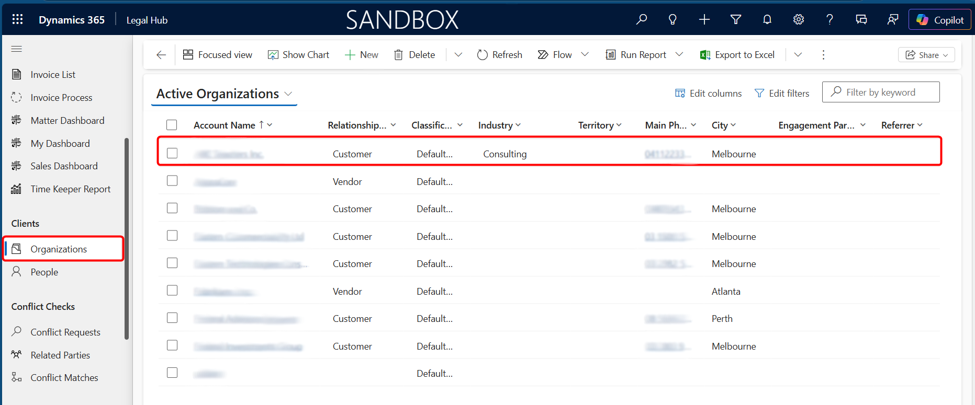Create a New organization record
The height and width of the screenshot is (405, 975).
pyautogui.click(x=361, y=55)
